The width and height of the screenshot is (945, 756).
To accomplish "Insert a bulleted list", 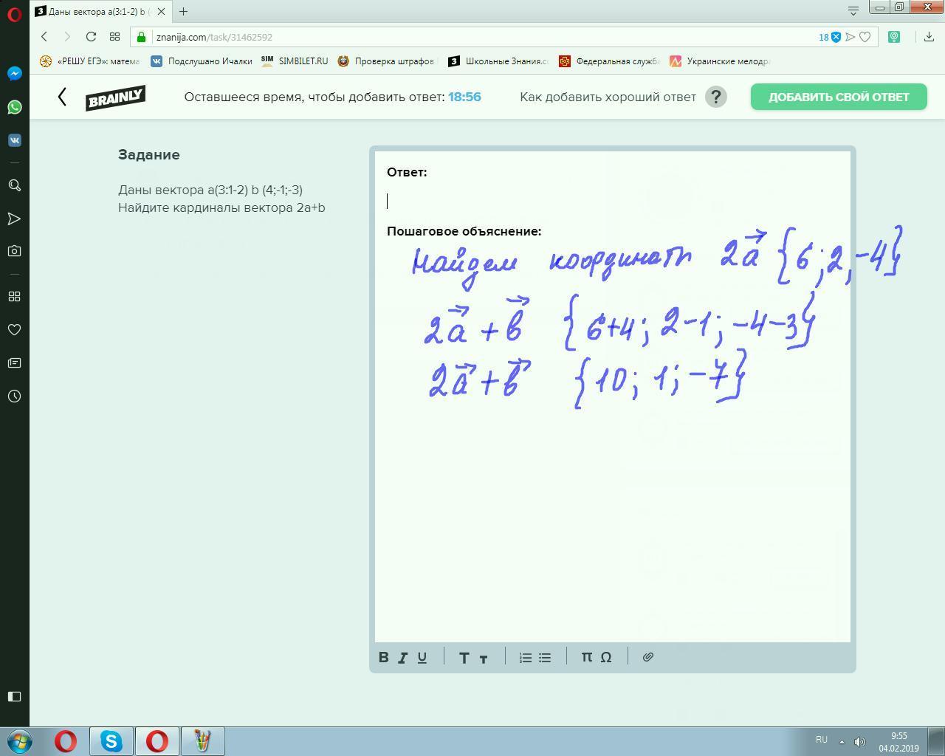I will 545,657.
